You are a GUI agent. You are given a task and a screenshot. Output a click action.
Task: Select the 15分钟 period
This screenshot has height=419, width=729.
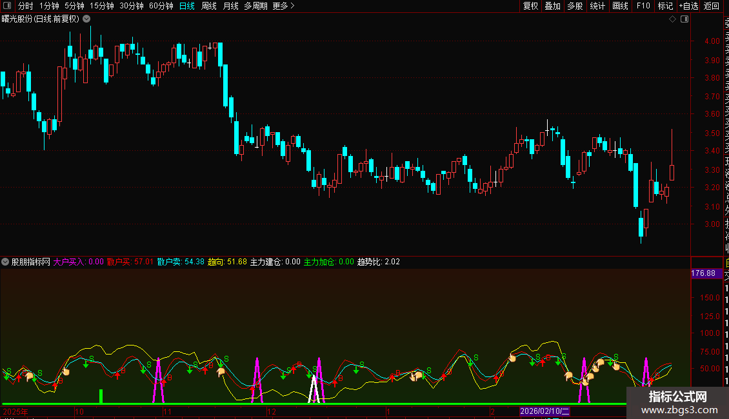(x=101, y=6)
